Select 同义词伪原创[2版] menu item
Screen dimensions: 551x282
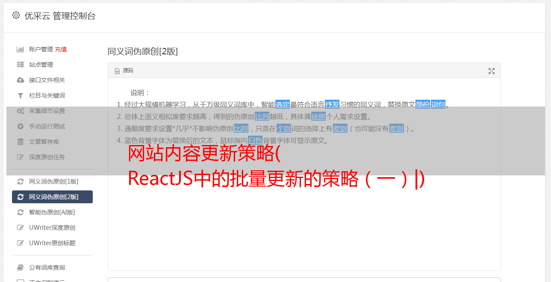52,197
